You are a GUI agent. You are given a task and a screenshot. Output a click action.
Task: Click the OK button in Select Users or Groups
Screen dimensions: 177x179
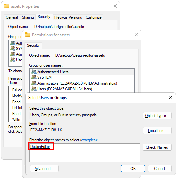pyautogui.click(x=133, y=168)
